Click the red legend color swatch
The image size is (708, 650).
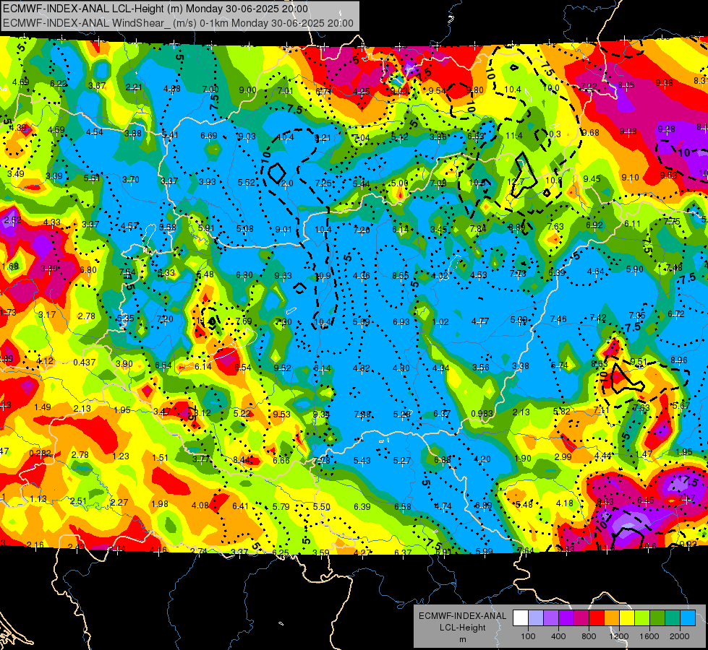597,618
